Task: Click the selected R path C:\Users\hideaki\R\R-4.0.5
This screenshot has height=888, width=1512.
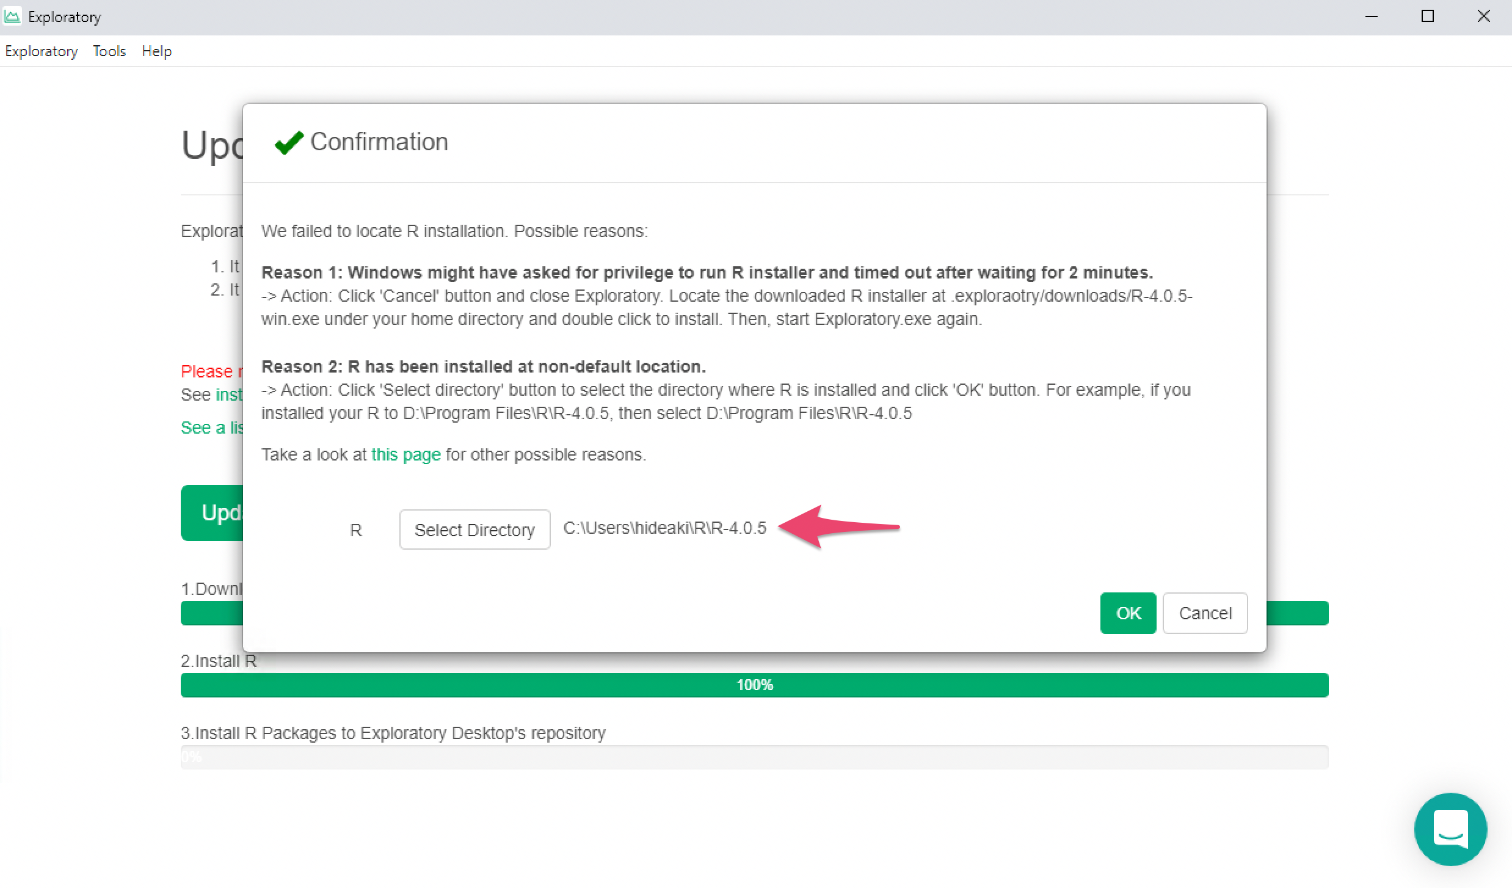Action: (664, 528)
